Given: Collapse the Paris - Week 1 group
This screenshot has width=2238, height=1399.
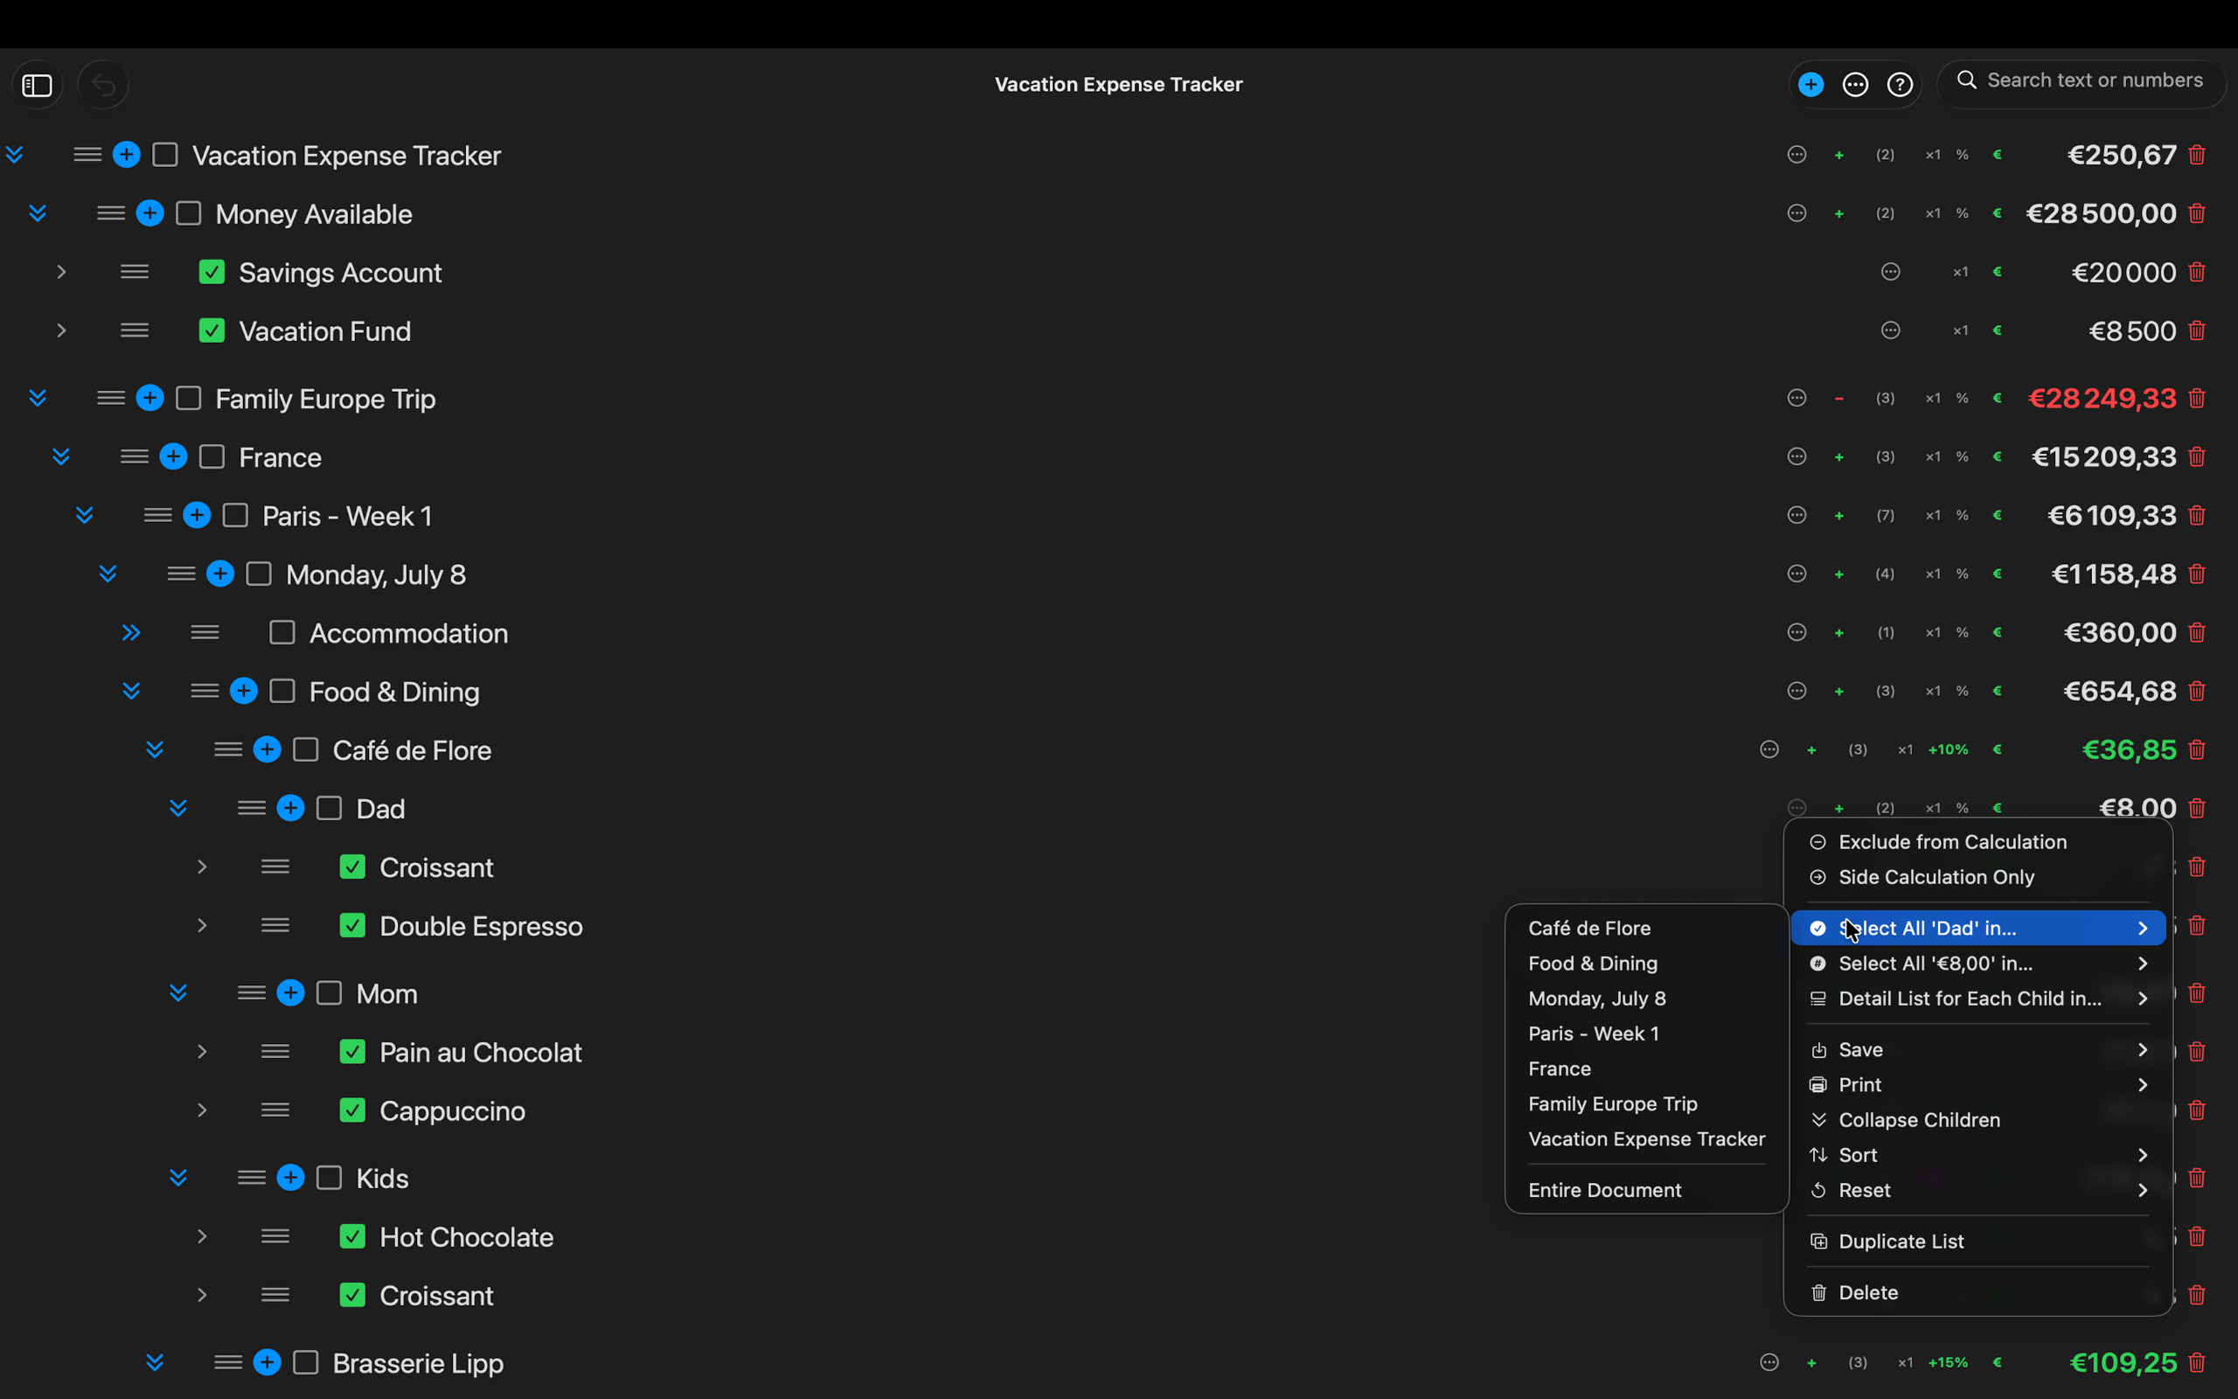Looking at the screenshot, I should tap(84, 515).
